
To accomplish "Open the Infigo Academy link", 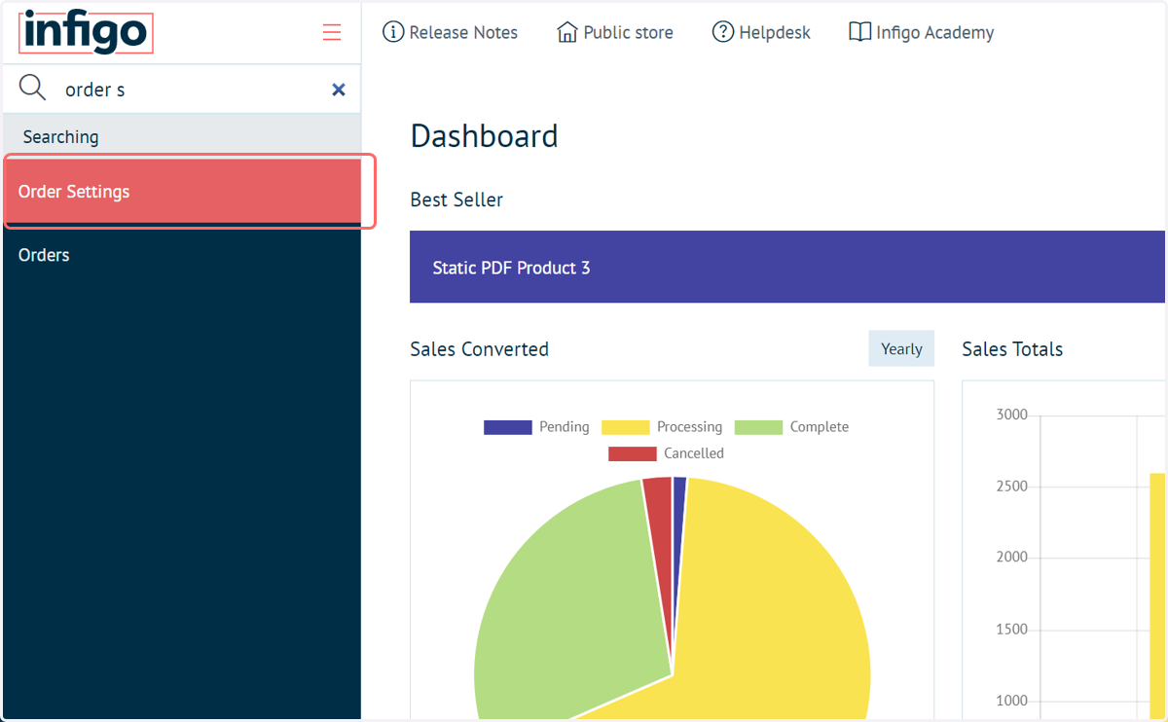I will (934, 32).
